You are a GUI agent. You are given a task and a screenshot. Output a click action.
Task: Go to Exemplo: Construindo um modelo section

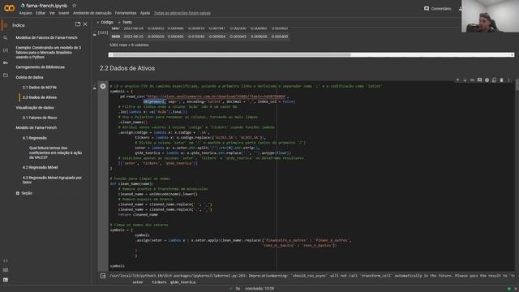49,52
